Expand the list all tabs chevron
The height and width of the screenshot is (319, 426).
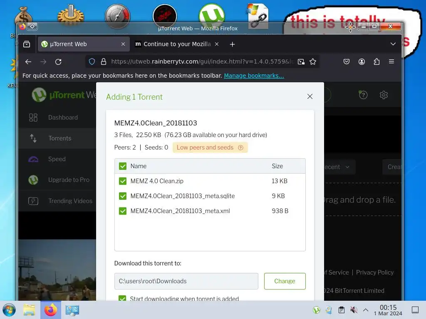393,44
